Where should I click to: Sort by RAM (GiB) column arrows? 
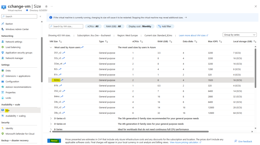pyautogui.click(x=171, y=41)
